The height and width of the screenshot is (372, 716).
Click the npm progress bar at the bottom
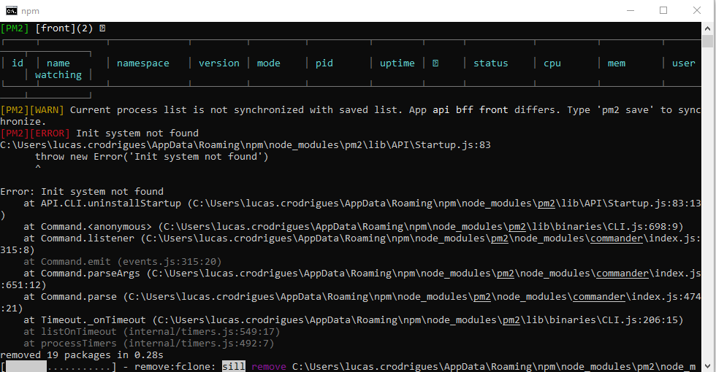coord(58,366)
